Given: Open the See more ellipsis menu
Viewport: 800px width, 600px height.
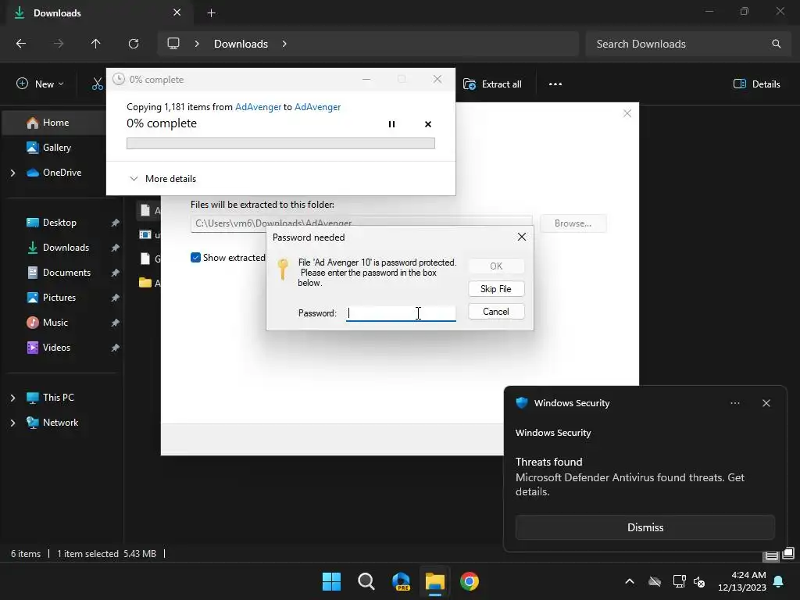Looking at the screenshot, I should point(555,84).
